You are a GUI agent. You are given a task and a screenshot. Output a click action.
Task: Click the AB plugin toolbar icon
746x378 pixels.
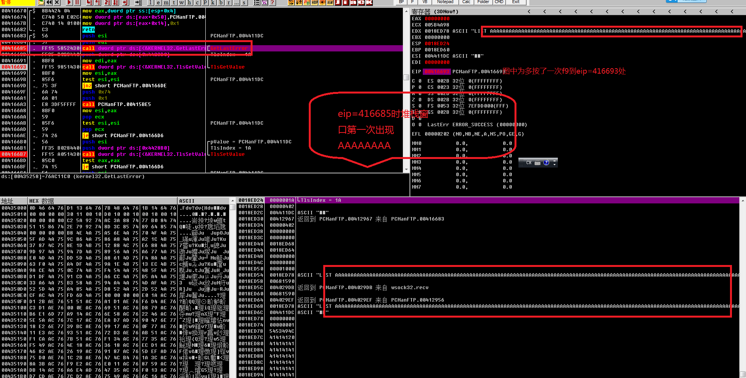(x=307, y=2)
